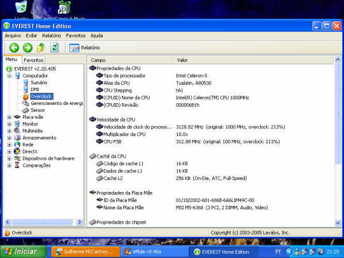The image size is (344, 258).
Task: Expand the DirectX tree node
Action: 9,151
